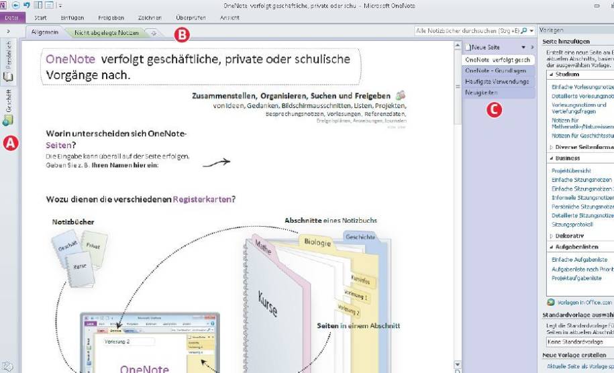Collapse the Studium template category
Image resolution: width=614 pixels, height=373 pixels.
tap(552, 74)
